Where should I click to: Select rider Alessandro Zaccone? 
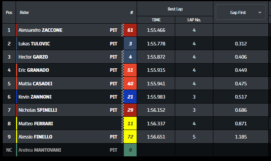coord(40,30)
